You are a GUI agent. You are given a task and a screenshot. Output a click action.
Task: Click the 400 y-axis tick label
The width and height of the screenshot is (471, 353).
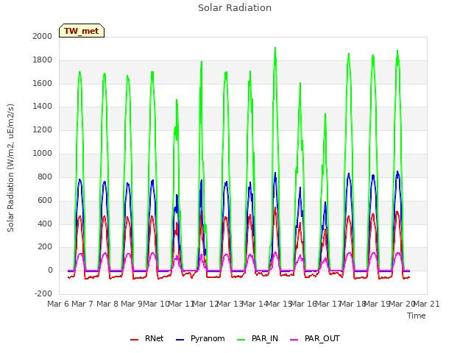[x=45, y=224]
